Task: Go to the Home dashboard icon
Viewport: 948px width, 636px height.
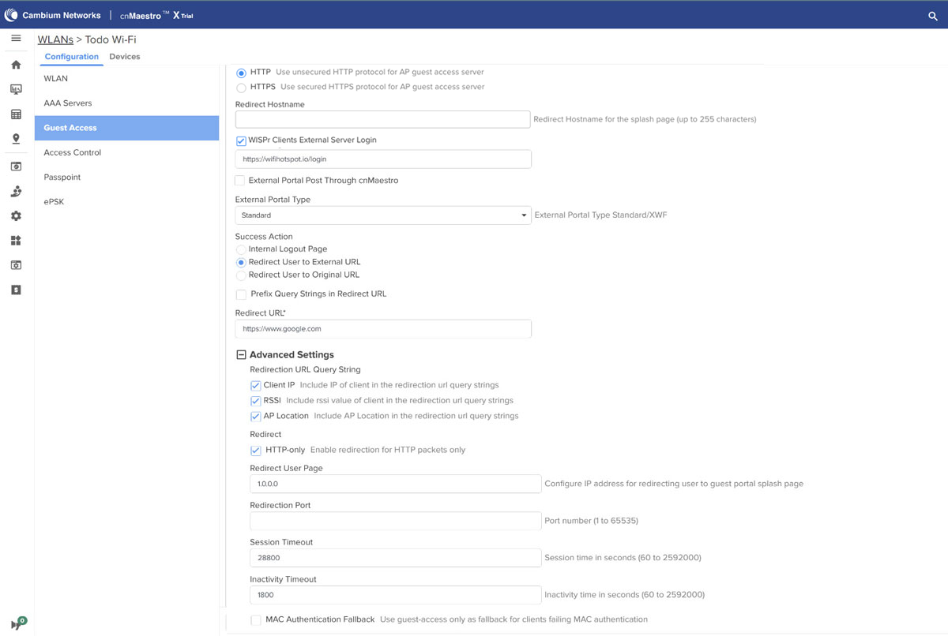Action: pos(16,65)
